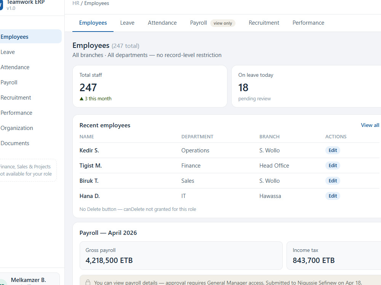The height and width of the screenshot is (285, 381).
Task: Click HR in the breadcrumb
Action: [76, 3]
